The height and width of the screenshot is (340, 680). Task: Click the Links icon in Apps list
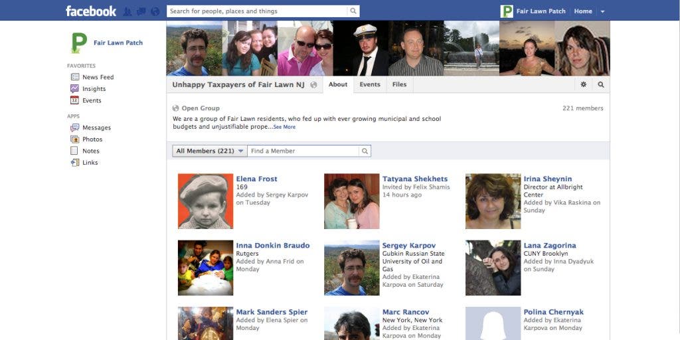pyautogui.click(x=75, y=163)
